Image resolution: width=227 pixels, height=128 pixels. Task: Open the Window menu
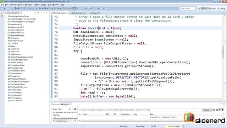(x=56, y=5)
